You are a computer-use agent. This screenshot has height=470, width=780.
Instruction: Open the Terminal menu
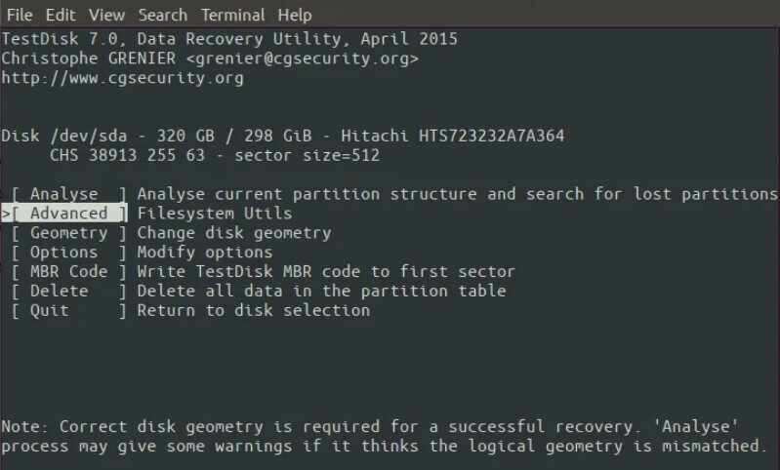(x=233, y=15)
